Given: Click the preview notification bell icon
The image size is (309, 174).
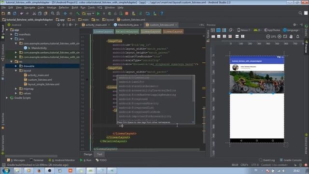Looking at the screenshot, I should coord(298,37).
